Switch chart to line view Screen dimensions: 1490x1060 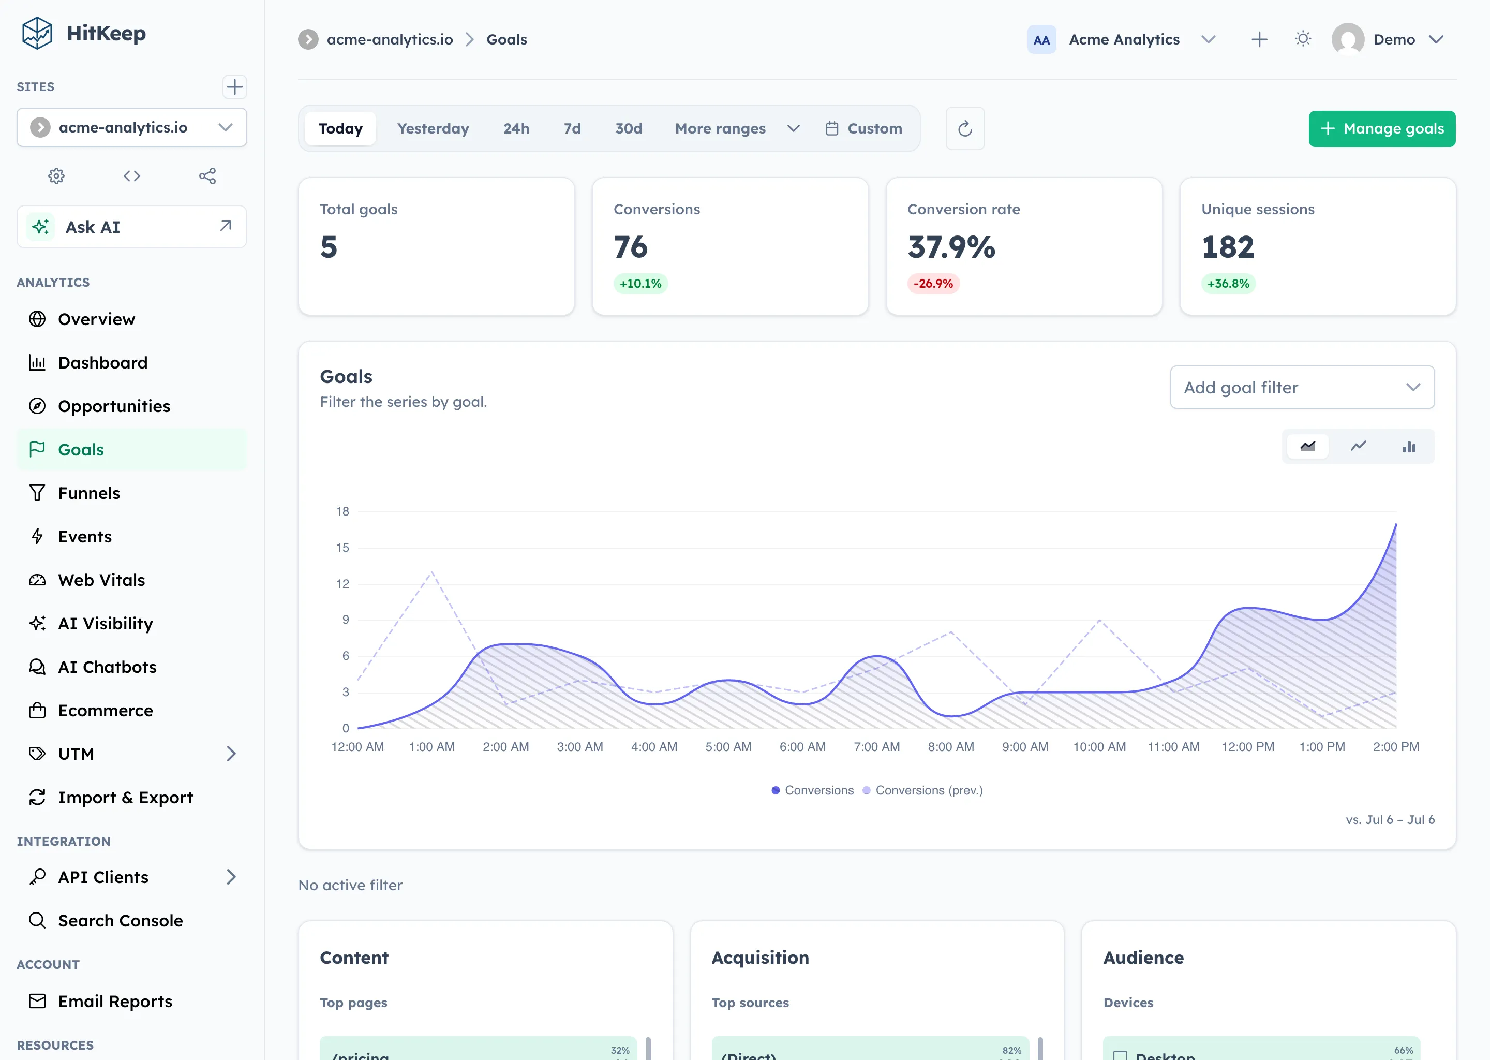(1358, 447)
